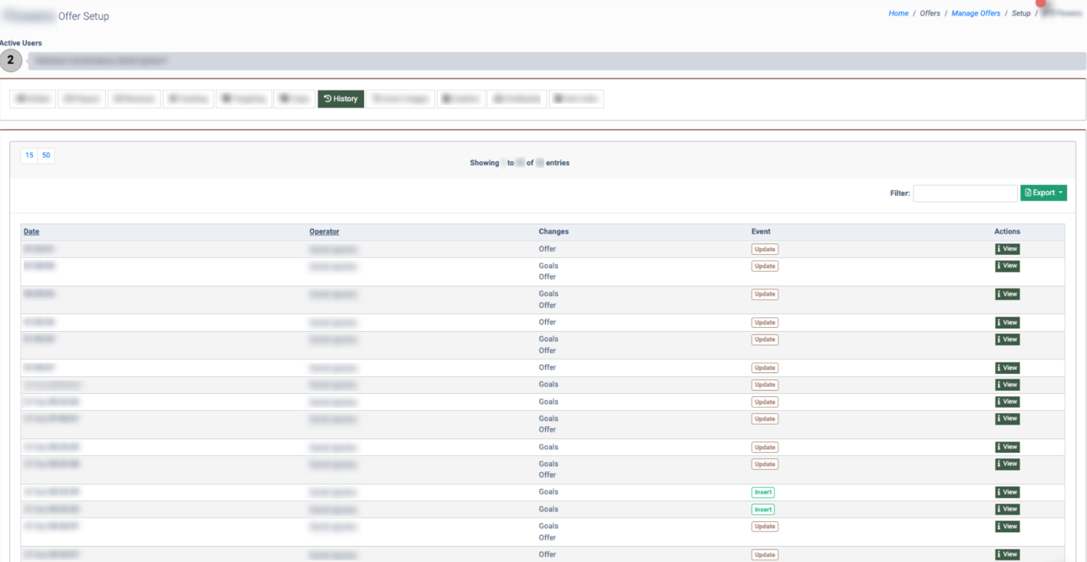Focus the Filter text field
This screenshot has width=1087, height=562.
click(965, 193)
